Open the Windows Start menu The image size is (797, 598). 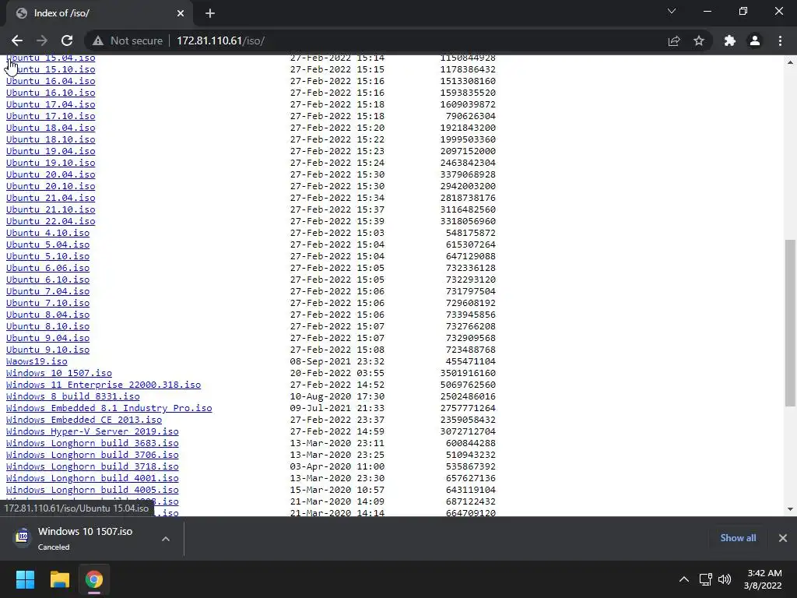click(x=25, y=579)
